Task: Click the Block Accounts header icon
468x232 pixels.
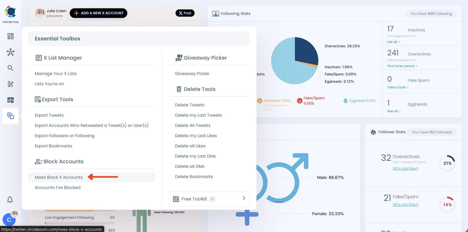Action: 38,162
